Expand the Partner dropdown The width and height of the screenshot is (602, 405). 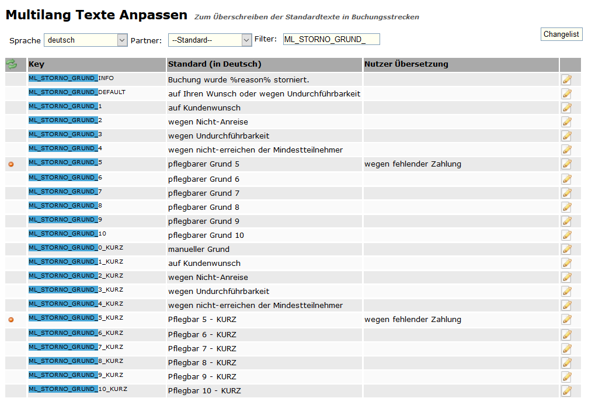click(x=210, y=40)
